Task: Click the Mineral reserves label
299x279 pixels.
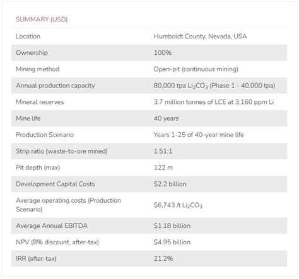Action: click(40, 102)
